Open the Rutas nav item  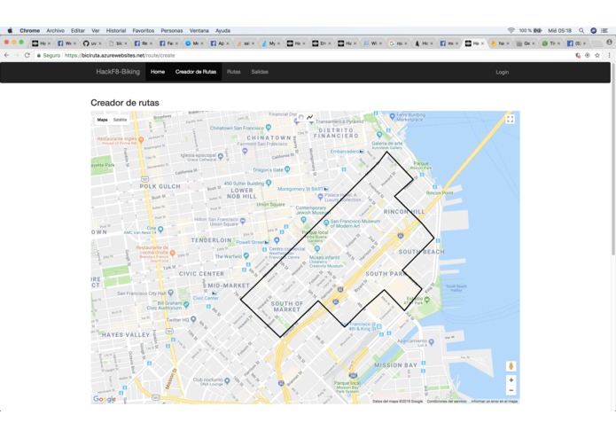pyautogui.click(x=233, y=72)
